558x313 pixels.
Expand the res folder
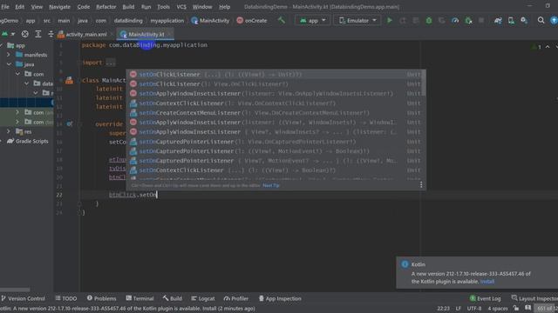tap(8, 131)
